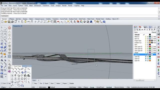The height and width of the screenshot is (90, 160).
Task: Enable the Project osnap checkbox
Action: (x=61, y=83)
